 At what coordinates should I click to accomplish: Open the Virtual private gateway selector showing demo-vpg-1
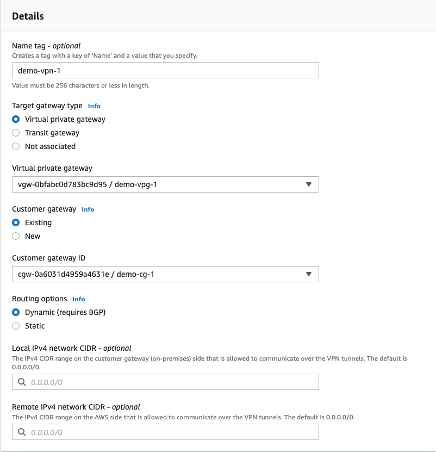coord(163,184)
